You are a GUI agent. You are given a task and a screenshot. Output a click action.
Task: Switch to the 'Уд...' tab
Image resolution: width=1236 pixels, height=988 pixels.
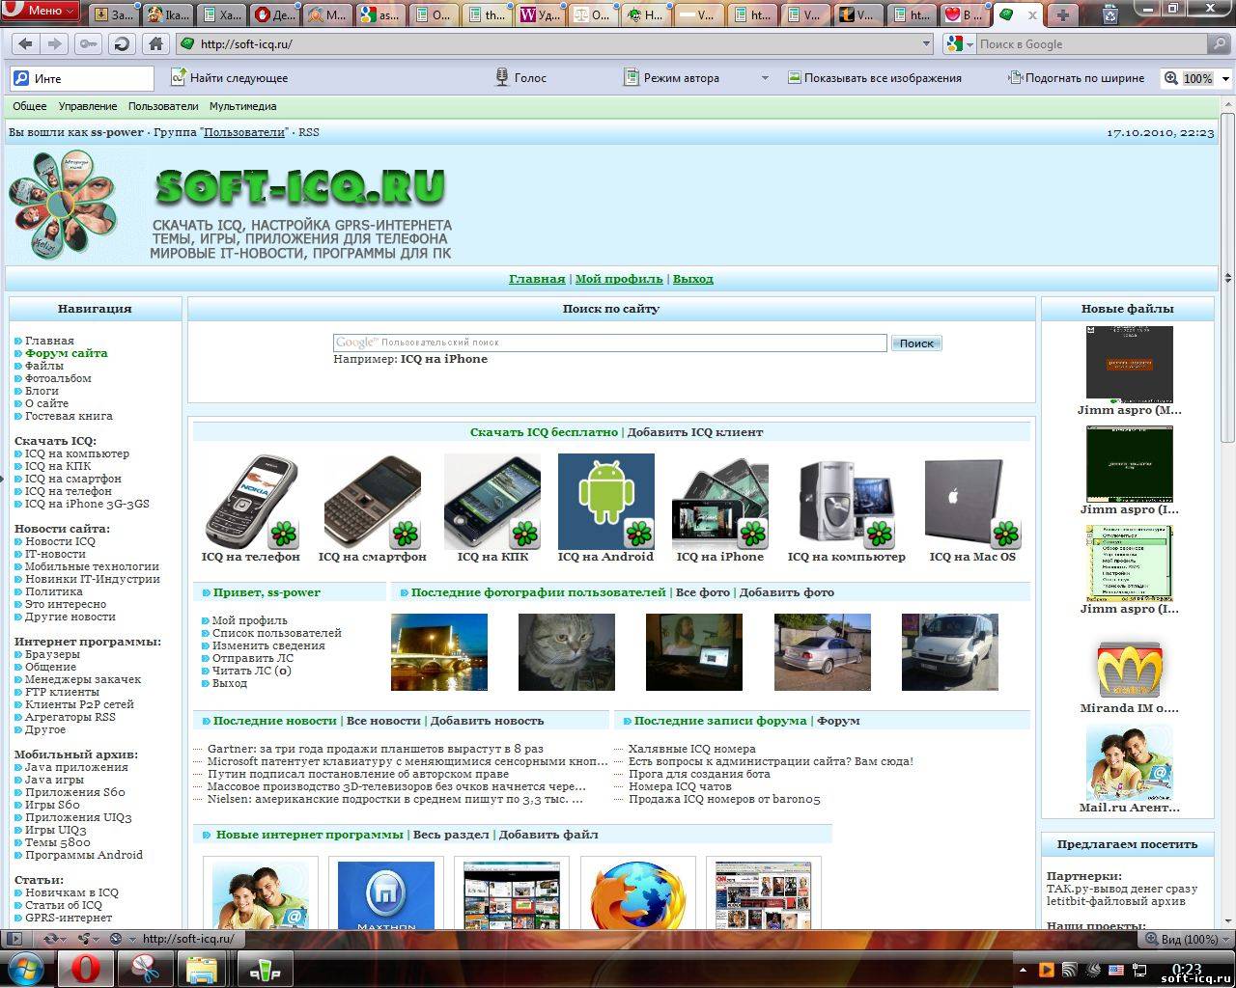[540, 14]
